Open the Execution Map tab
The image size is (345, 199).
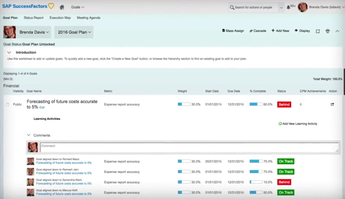click(x=60, y=18)
